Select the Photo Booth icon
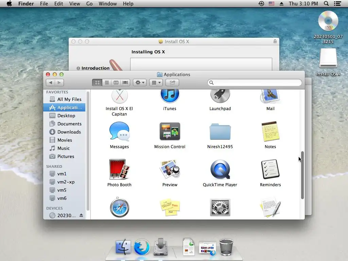 point(119,169)
